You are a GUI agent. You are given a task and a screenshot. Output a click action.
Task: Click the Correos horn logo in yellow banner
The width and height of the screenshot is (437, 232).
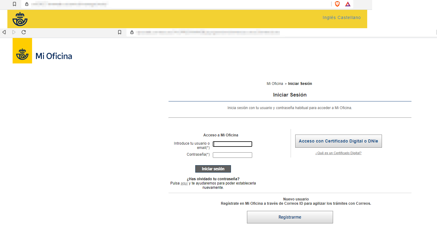click(x=20, y=19)
